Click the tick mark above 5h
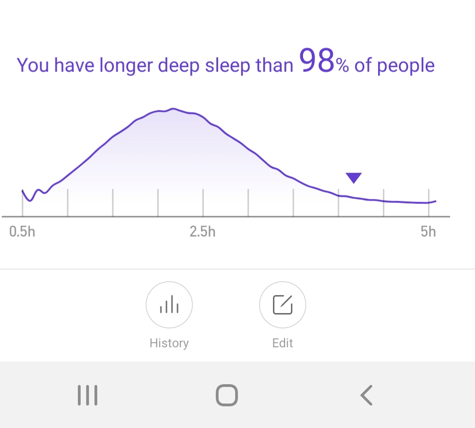The image size is (475, 428). [428, 202]
